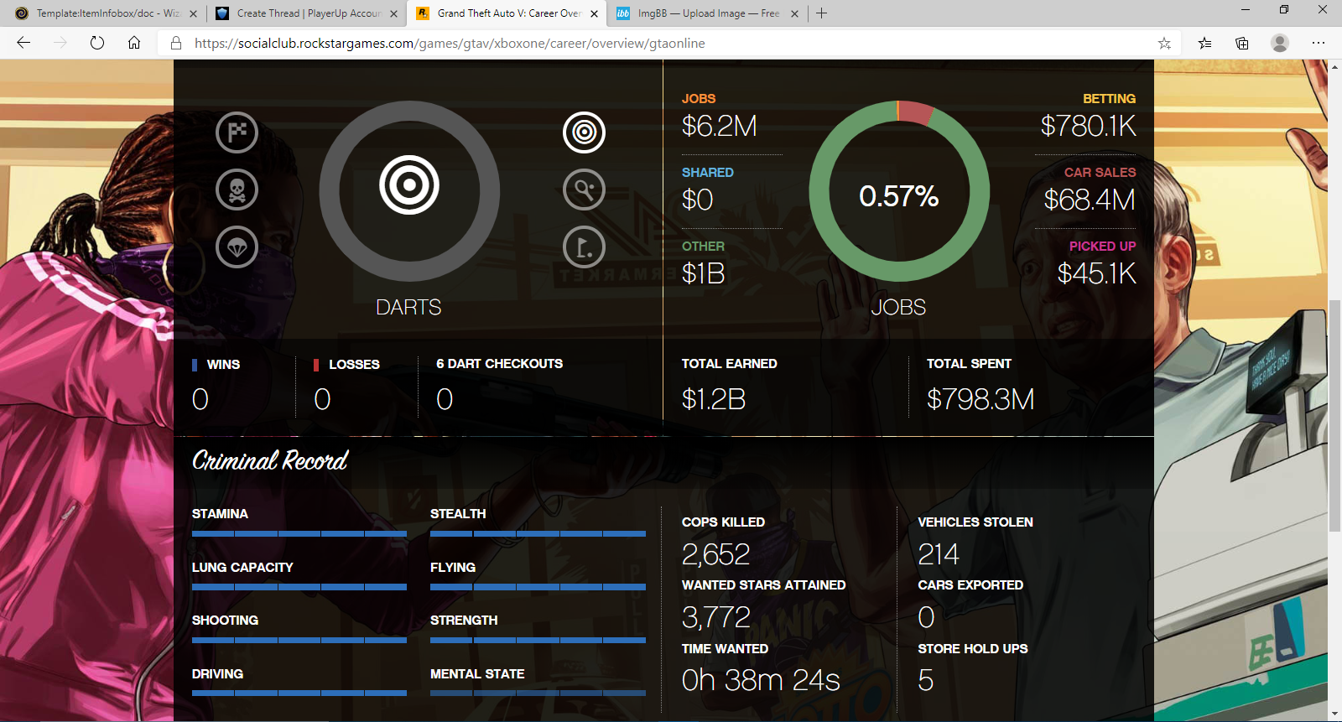Select the skull and crossbones deathmatch icon
The width and height of the screenshot is (1342, 722).
pyautogui.click(x=237, y=190)
